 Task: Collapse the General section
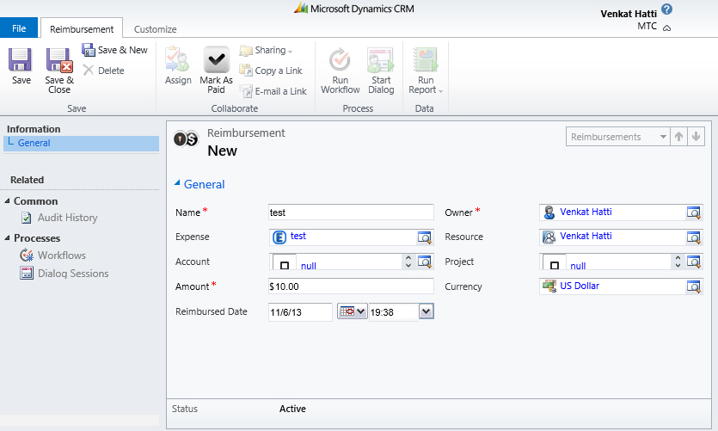tap(178, 183)
